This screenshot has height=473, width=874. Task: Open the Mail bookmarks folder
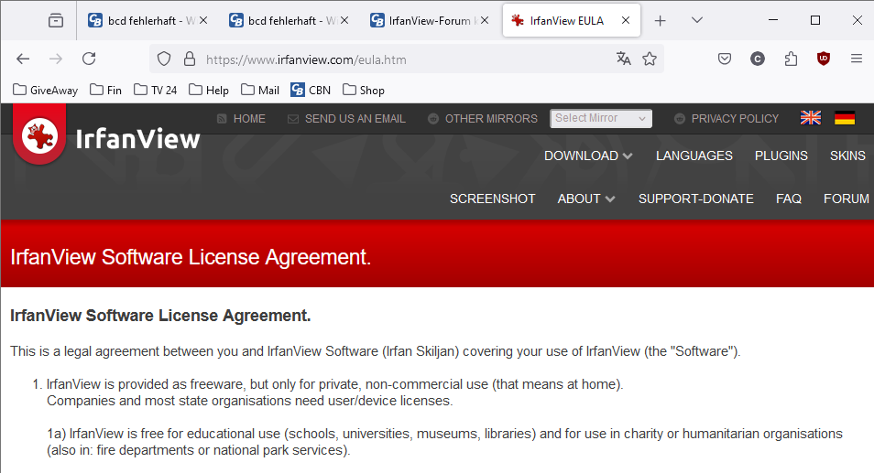point(260,91)
